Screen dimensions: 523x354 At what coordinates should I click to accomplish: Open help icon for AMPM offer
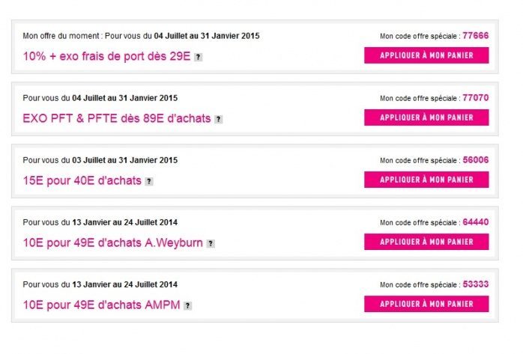click(x=187, y=305)
